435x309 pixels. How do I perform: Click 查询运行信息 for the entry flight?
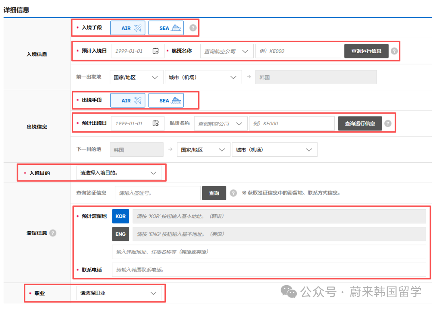(366, 51)
